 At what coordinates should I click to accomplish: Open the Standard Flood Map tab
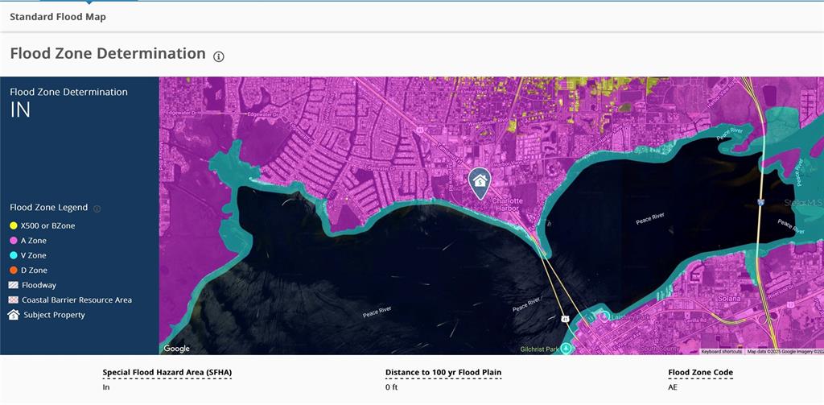pos(57,17)
